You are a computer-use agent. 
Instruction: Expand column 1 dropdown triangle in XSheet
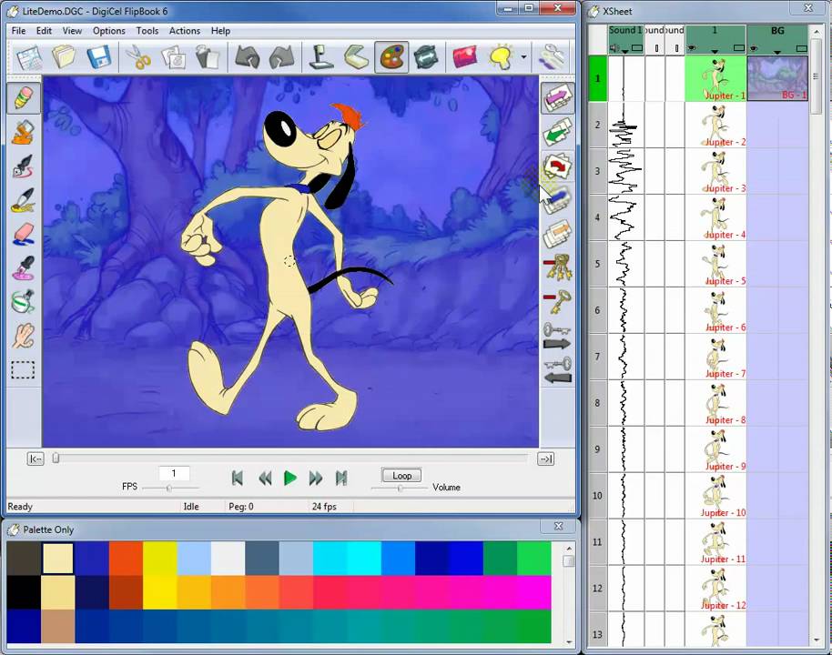pyautogui.click(x=715, y=52)
